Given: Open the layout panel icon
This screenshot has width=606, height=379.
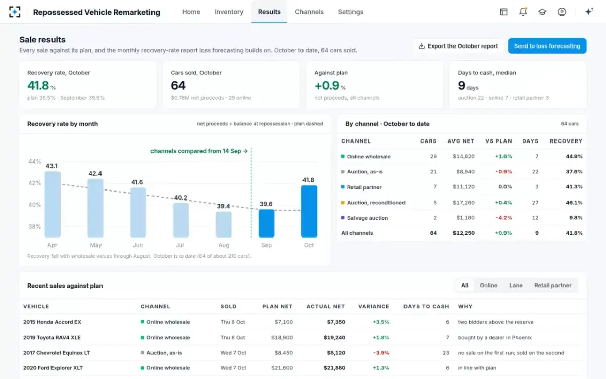Looking at the screenshot, I should [503, 12].
